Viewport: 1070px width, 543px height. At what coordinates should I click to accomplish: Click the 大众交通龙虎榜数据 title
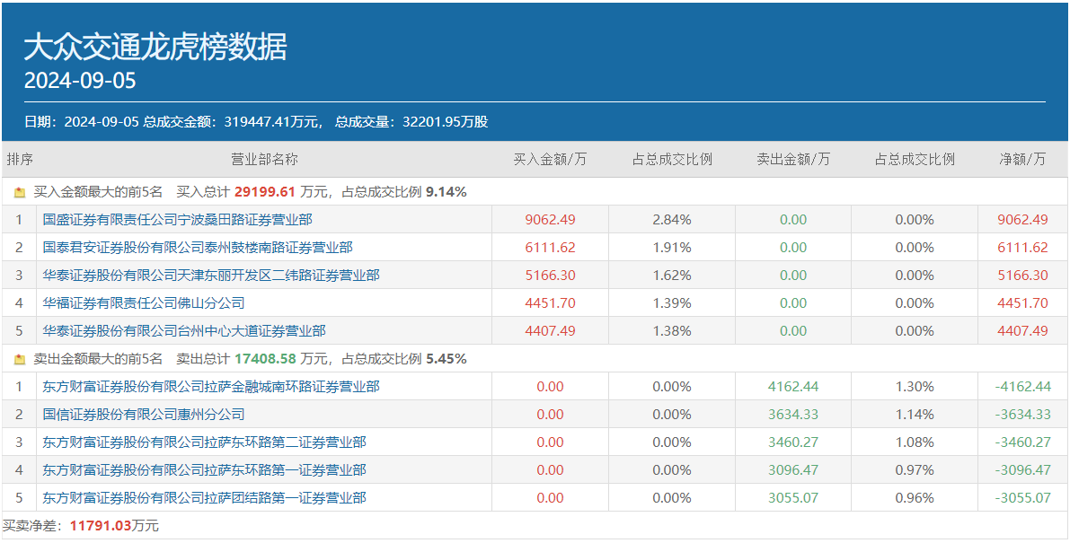[x=155, y=47]
